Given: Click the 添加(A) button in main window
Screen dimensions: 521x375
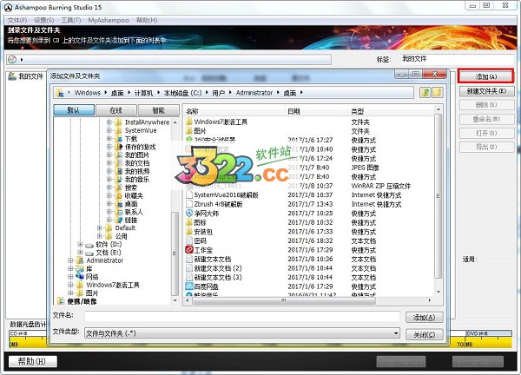Looking at the screenshot, I should point(485,76).
